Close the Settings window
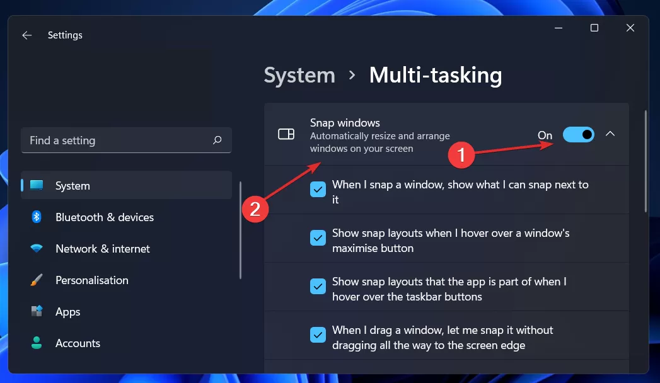This screenshot has height=383, width=660. (630, 28)
